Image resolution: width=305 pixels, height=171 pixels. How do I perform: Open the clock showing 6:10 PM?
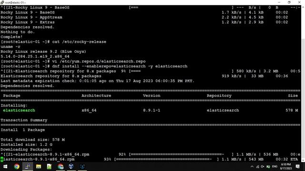[x=286, y=167]
